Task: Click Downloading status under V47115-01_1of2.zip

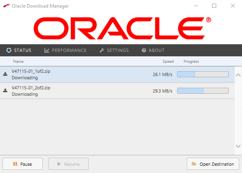Action: click(25, 78)
